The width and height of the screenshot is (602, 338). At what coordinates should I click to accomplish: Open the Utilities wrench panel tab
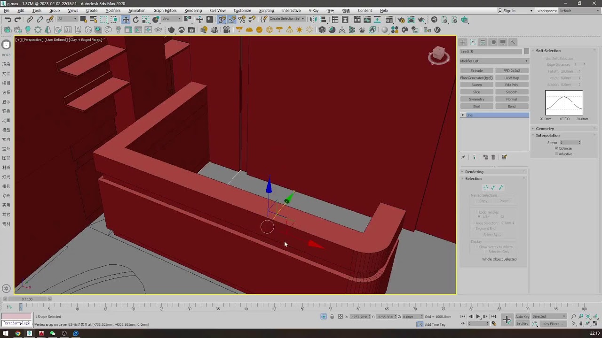coord(513,42)
